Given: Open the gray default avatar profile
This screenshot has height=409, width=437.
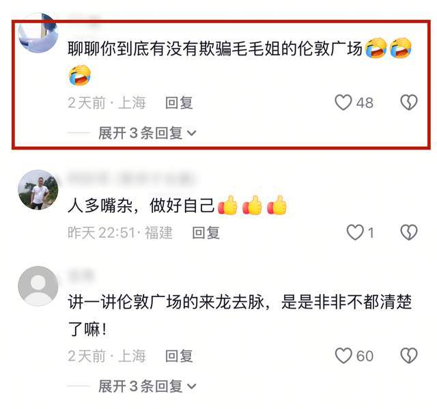Looking at the screenshot, I should [38, 286].
